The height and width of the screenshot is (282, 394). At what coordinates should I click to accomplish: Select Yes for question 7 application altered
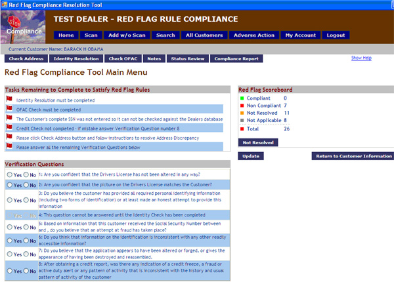(x=10, y=254)
